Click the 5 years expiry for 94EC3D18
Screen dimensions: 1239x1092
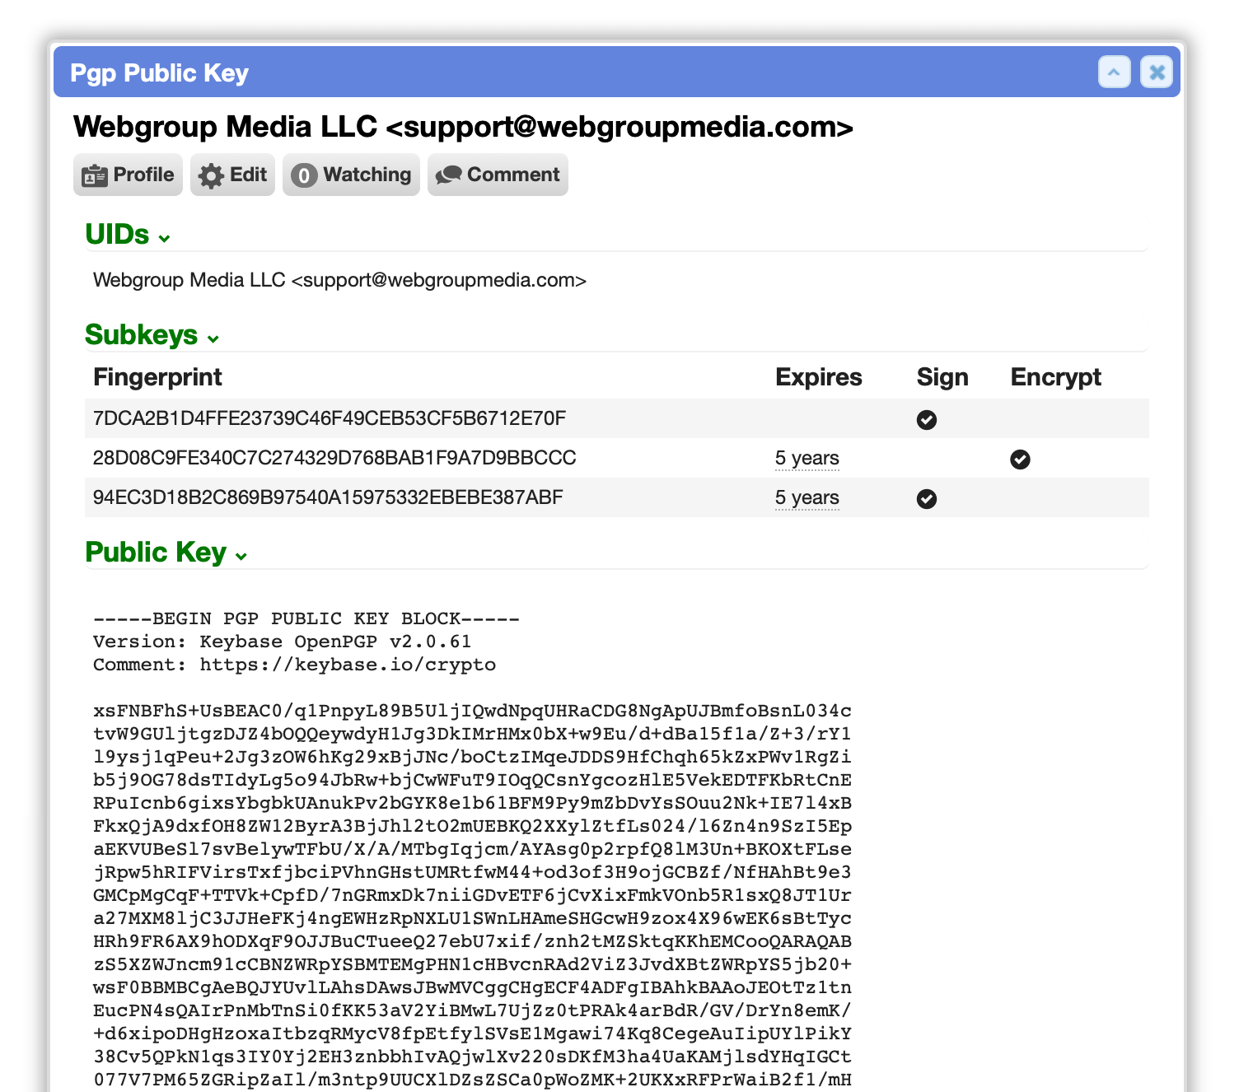807,498
